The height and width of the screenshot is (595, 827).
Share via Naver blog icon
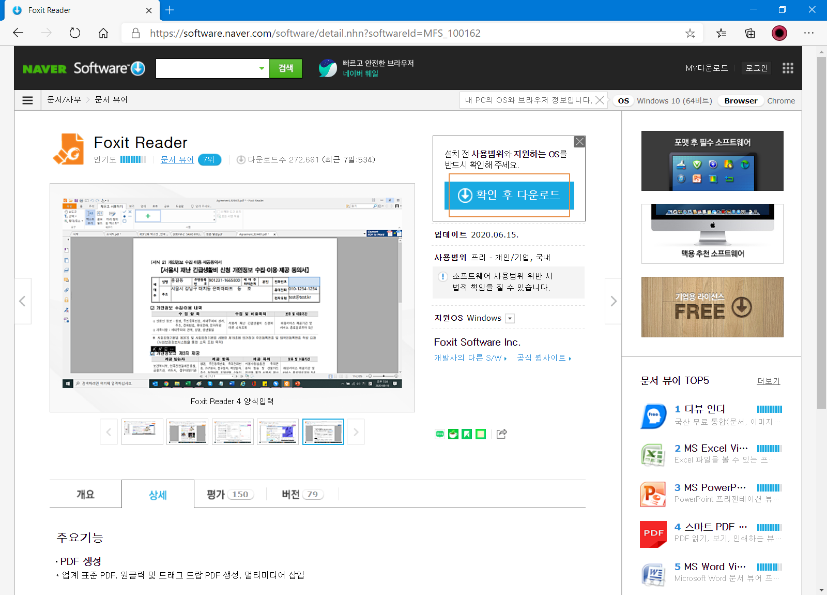click(x=440, y=434)
